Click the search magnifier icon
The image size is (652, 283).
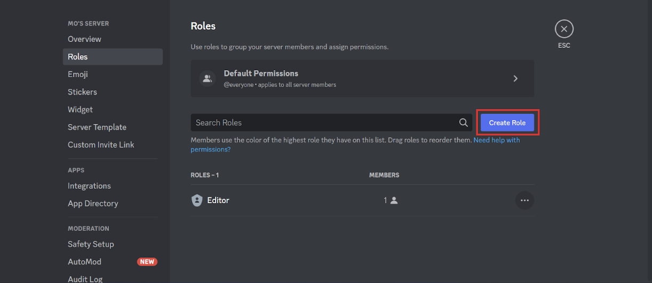463,123
